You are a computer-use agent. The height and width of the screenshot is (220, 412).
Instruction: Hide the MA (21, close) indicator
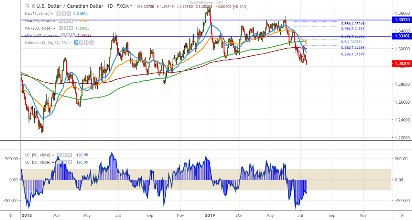(x=59, y=14)
